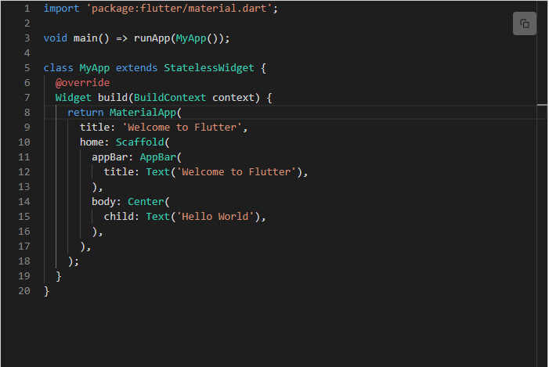Click the class keyword on line 5
The height and width of the screenshot is (367, 549).
(x=58, y=68)
